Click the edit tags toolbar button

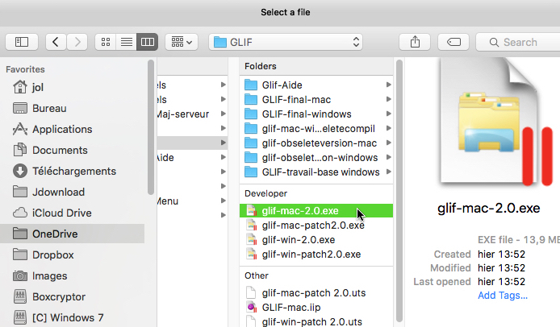point(453,42)
